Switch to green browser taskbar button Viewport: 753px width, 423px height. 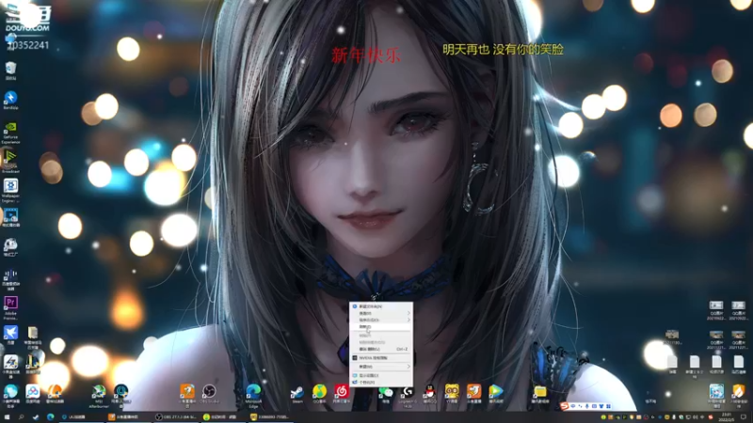pyautogui.click(x=225, y=417)
